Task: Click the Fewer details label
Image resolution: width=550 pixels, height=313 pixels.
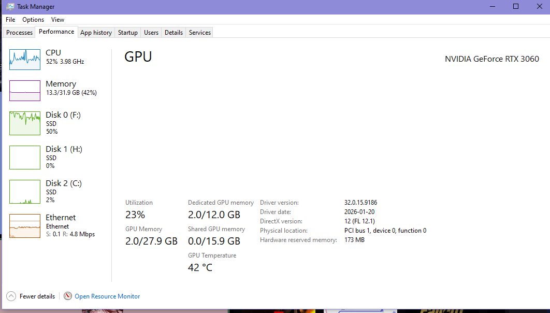Action: [x=37, y=296]
